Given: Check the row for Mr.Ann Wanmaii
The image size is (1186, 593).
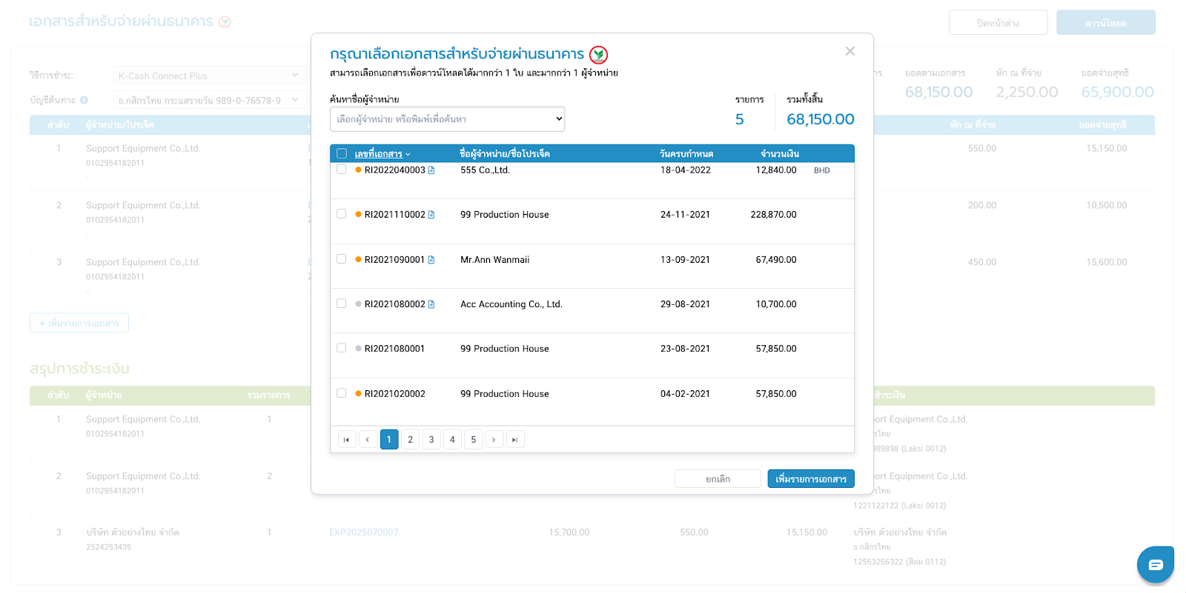Looking at the screenshot, I should [342, 259].
